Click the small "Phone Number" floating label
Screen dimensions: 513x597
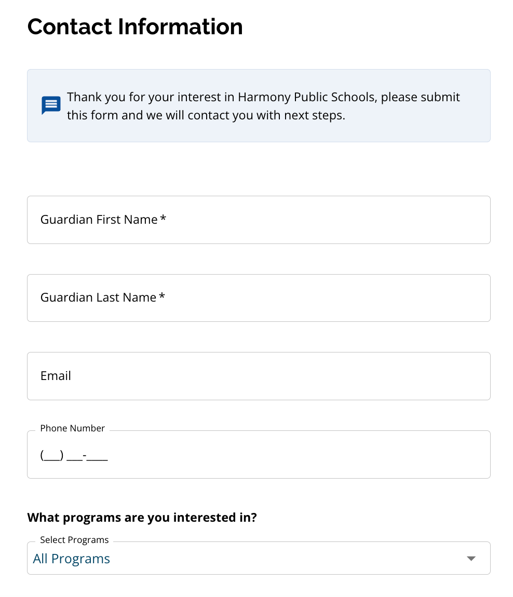(73, 428)
